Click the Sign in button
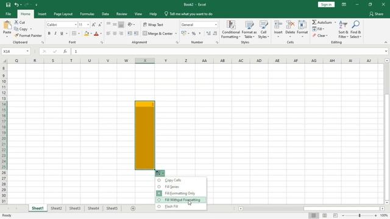 (326, 5)
